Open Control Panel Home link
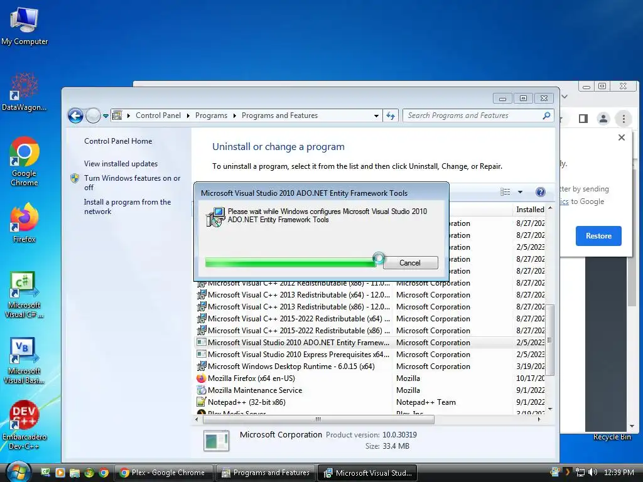 pyautogui.click(x=118, y=141)
